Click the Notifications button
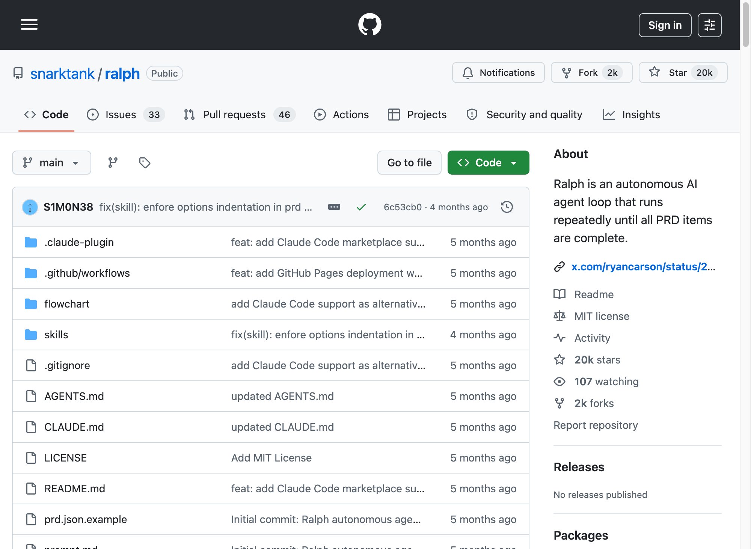 click(x=498, y=72)
